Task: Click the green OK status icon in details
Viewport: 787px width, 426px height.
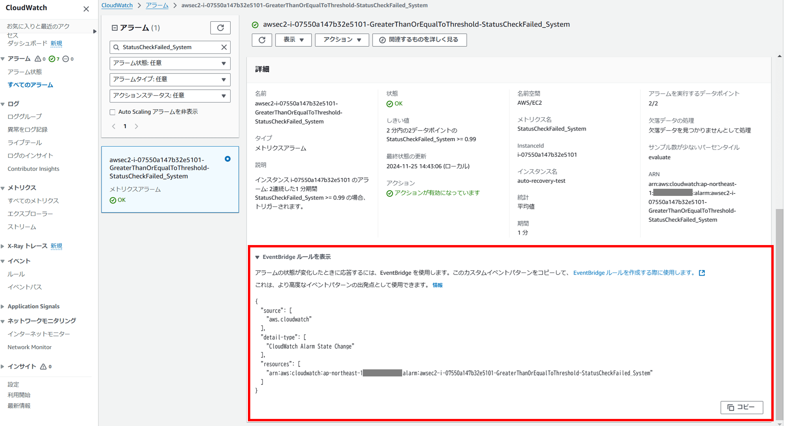Action: tap(390, 104)
